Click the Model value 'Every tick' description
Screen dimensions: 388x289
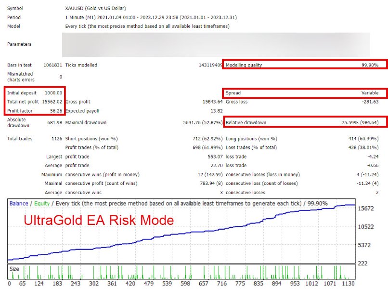(147, 26)
